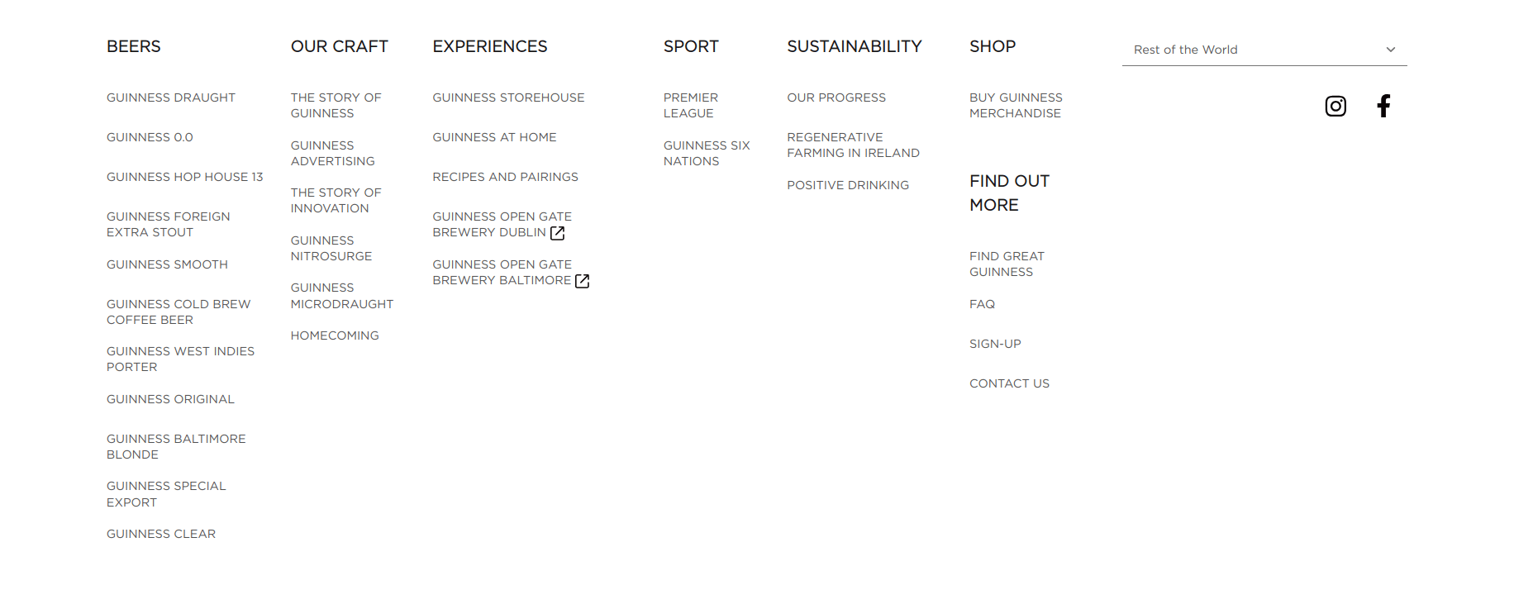
Task: Select The Story of Guinness link
Action: [336, 105]
